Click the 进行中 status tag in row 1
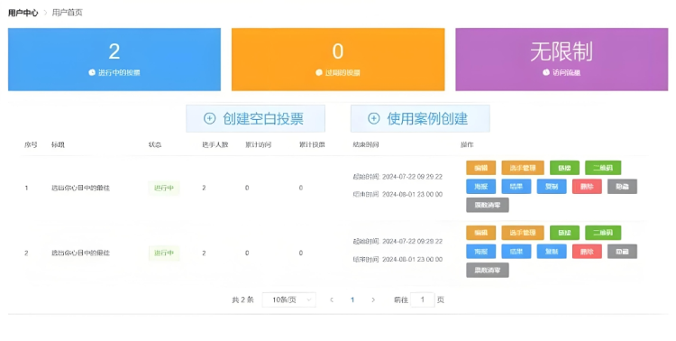Image resolution: width=676 pixels, height=341 pixels. click(164, 188)
